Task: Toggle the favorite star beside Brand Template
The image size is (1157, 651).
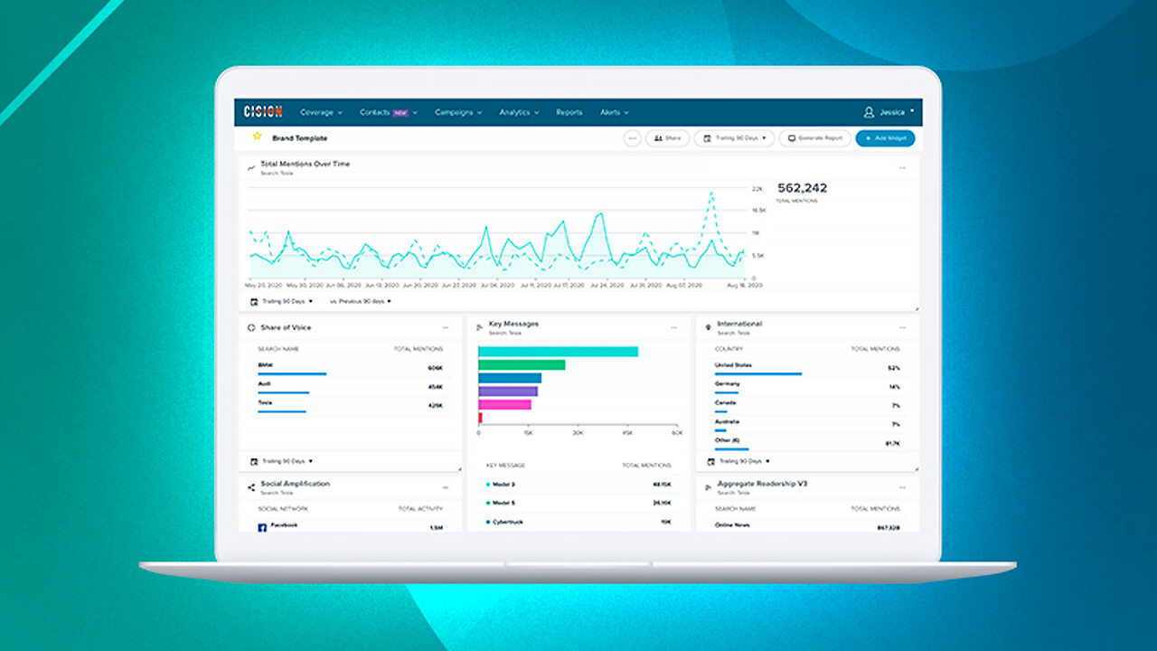Action: coord(257,137)
